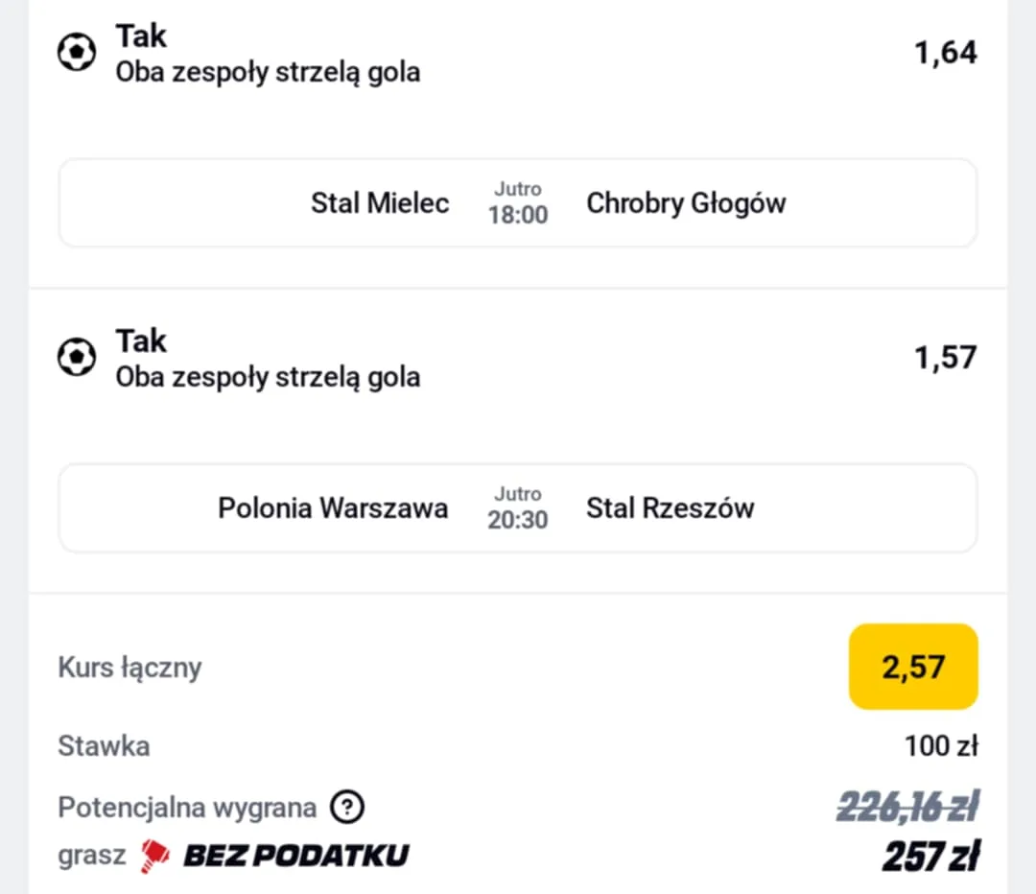
Task: Click the 1,64 odds value
Action: coord(945,53)
